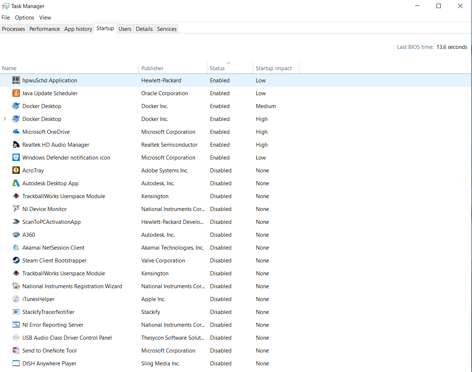
Task: Click the ScanToPCActivationApp scanner icon
Action: [x=16, y=222]
